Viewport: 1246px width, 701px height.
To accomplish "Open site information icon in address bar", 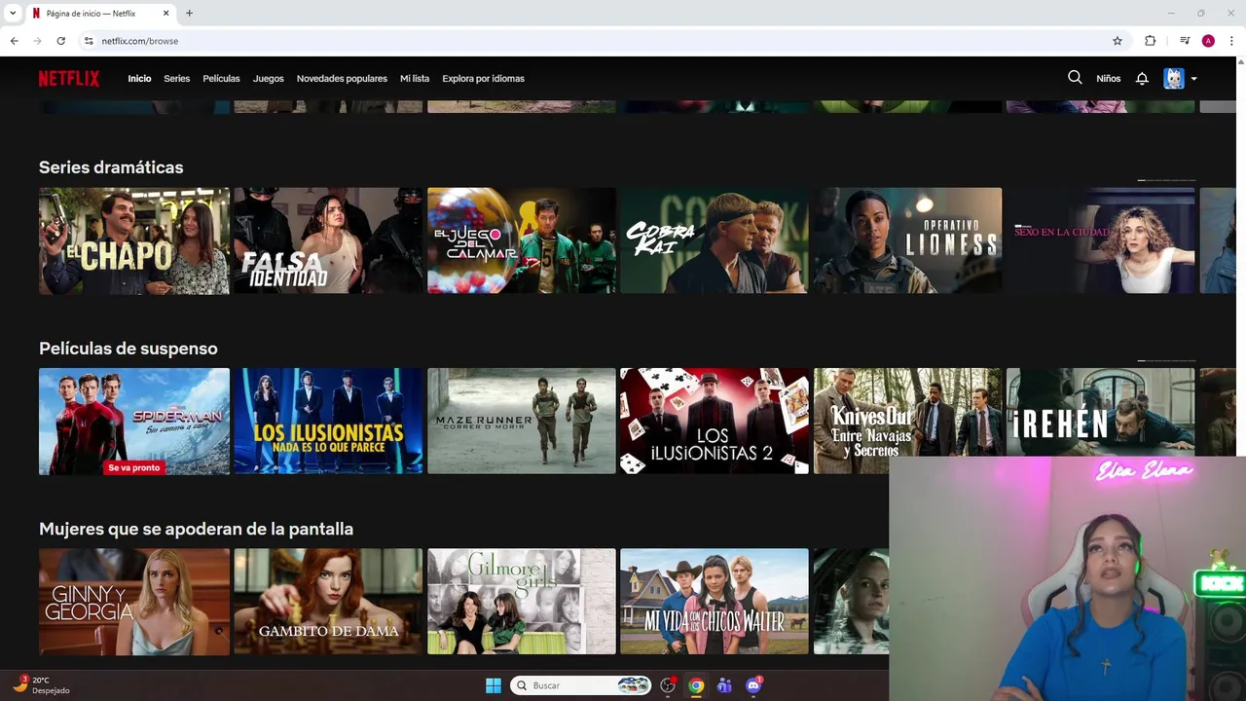I will 89,41.
